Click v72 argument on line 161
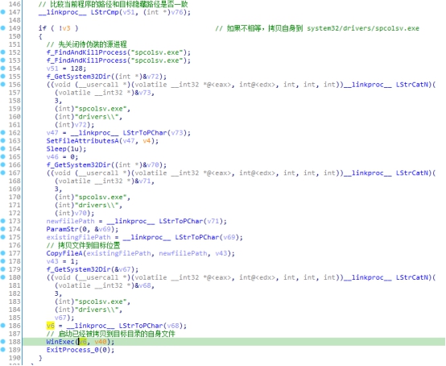 81,124
